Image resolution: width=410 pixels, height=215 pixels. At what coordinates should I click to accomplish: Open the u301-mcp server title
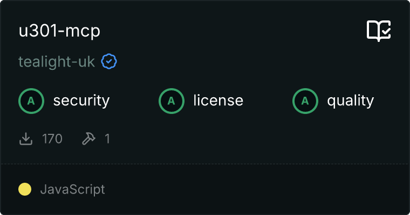coord(59,31)
